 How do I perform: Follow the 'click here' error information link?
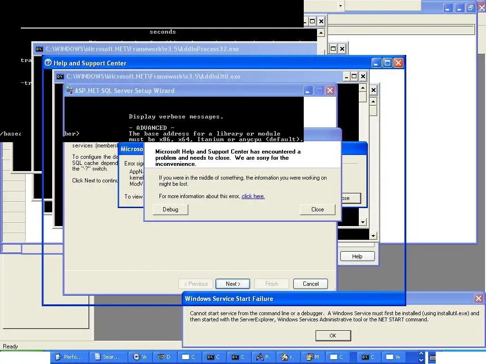coord(253,196)
